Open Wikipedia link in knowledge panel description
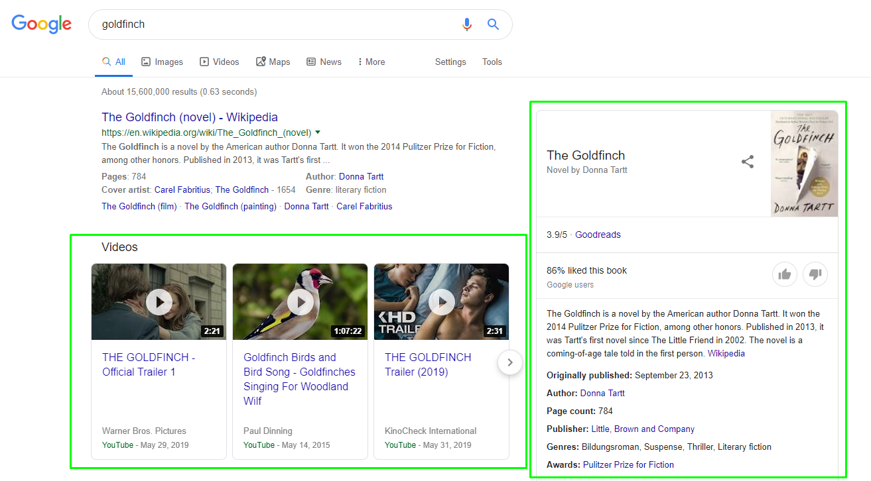This screenshot has width=871, height=481. pos(726,353)
